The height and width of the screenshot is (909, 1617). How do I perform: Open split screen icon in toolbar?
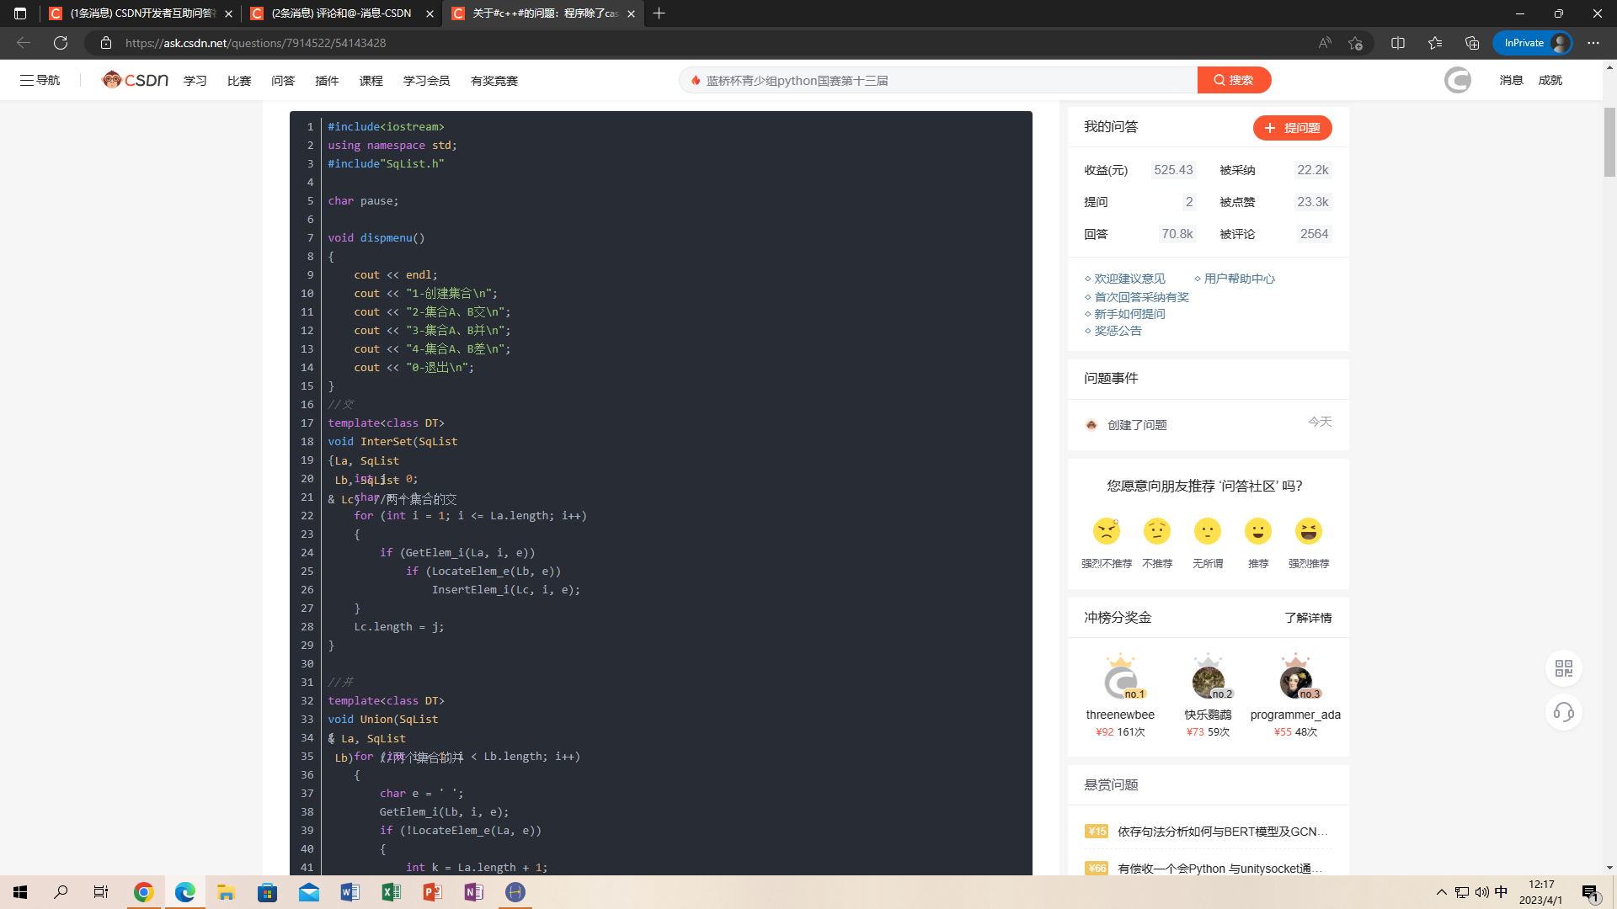click(x=1398, y=43)
